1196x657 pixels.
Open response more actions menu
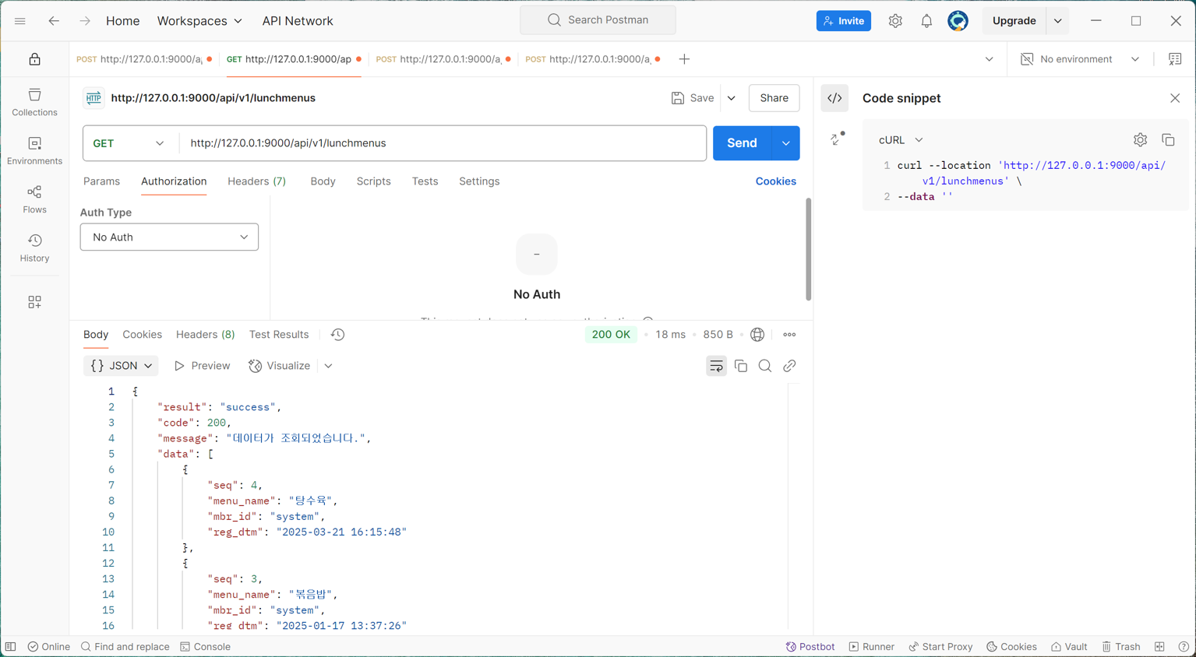click(789, 335)
